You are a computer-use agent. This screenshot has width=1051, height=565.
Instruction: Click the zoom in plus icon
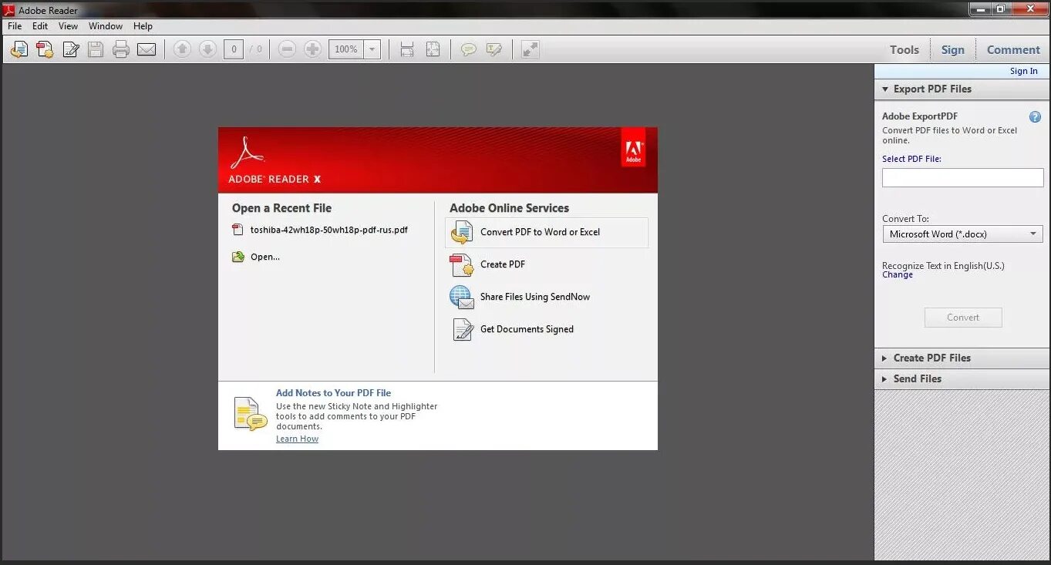coord(312,49)
